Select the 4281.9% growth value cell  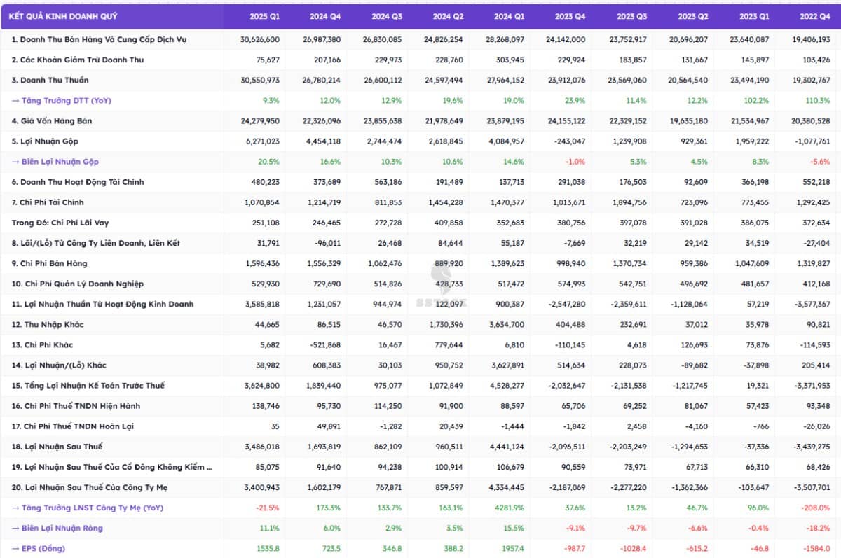click(x=509, y=508)
